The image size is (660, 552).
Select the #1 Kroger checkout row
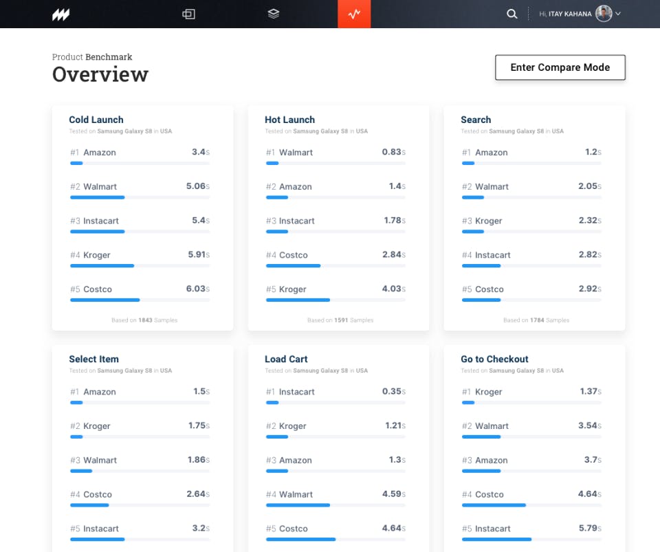click(531, 395)
